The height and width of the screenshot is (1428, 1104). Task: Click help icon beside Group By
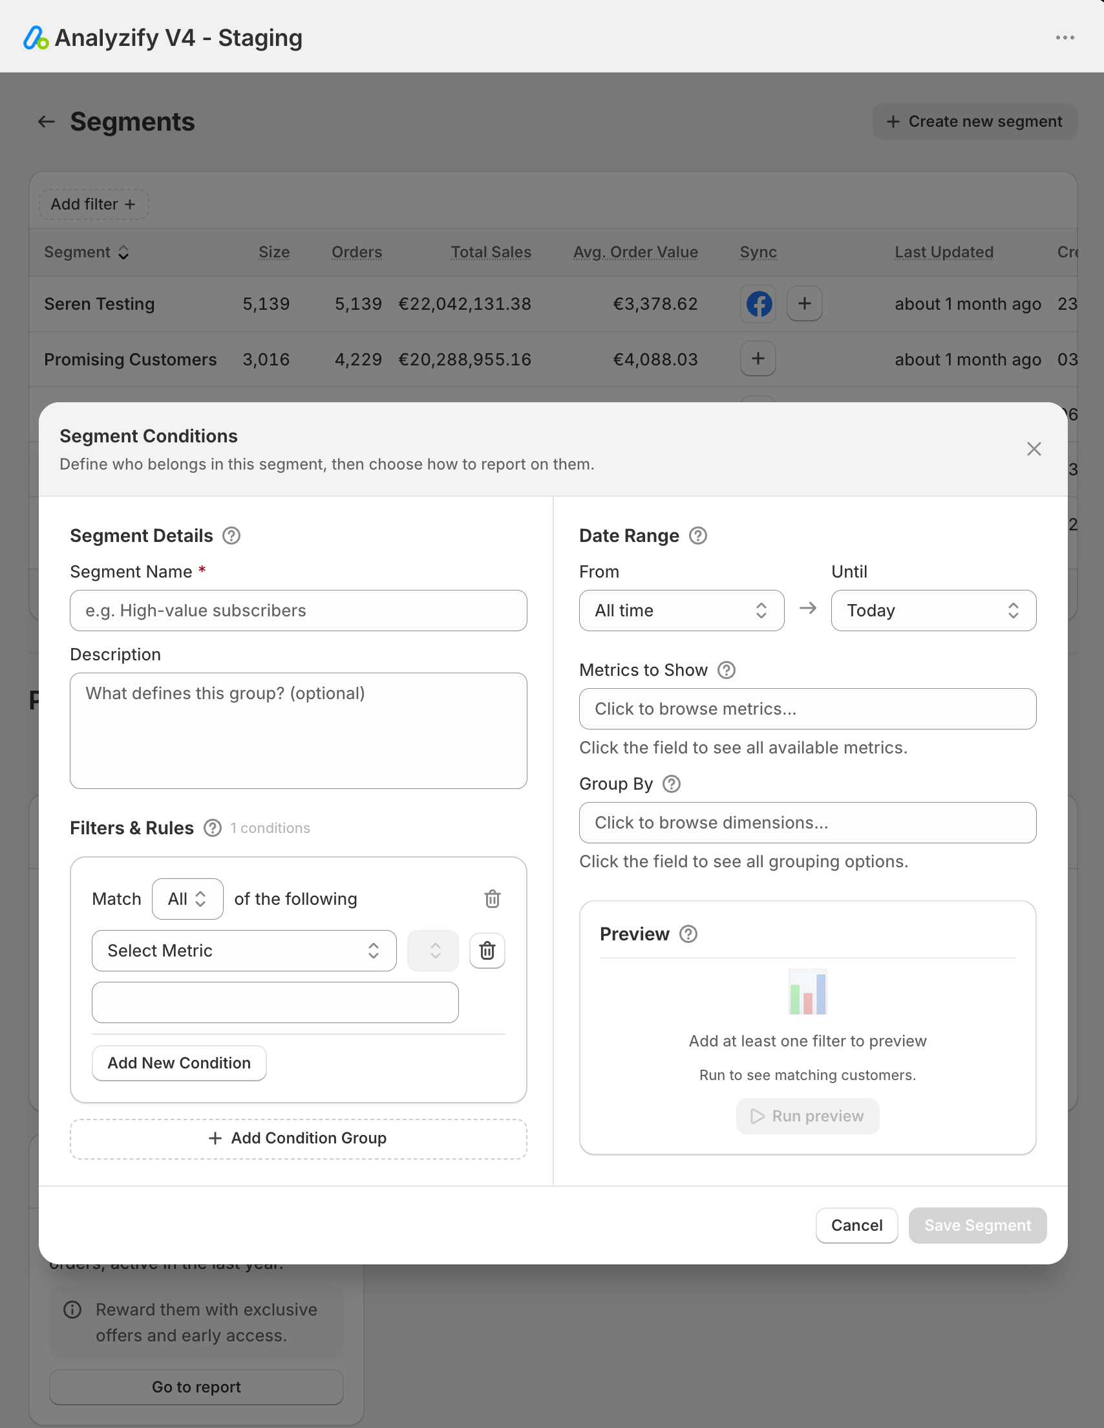point(672,784)
